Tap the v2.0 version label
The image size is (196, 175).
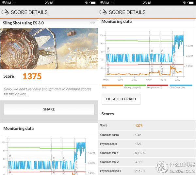coord(92,23)
